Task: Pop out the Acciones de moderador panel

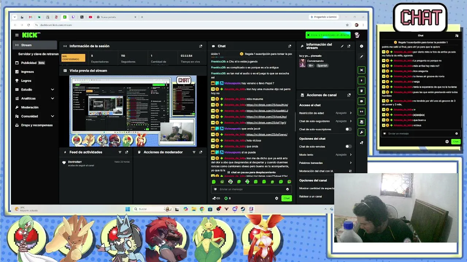Action: 201,152
